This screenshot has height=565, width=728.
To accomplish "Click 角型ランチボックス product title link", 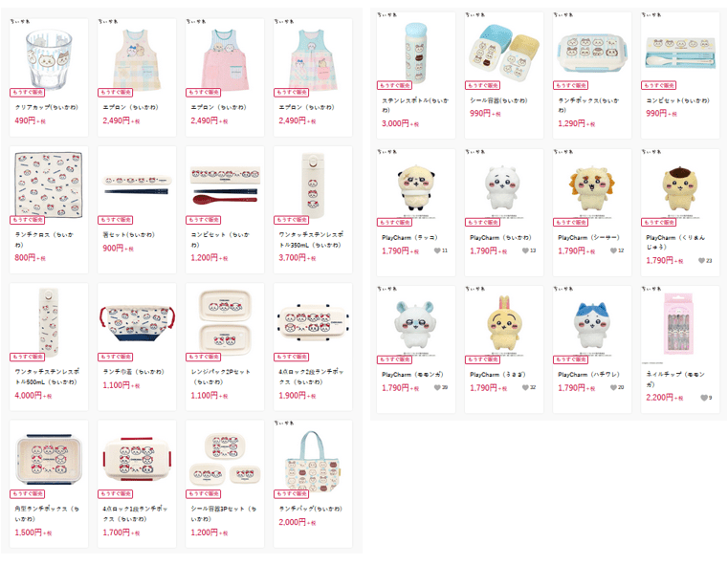I will coord(47,514).
